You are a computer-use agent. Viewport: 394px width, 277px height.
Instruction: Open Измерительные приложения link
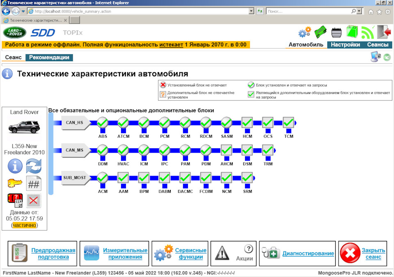125,253
